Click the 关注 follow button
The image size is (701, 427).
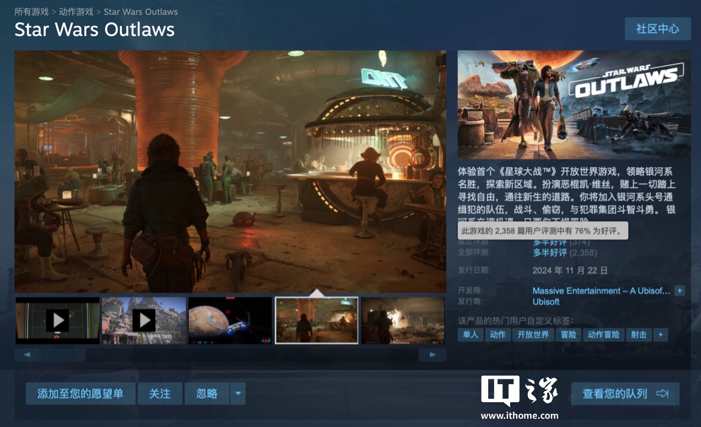[x=160, y=393]
